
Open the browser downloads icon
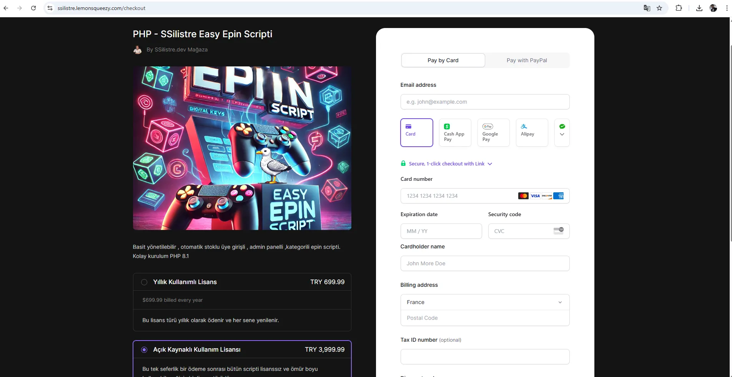point(699,8)
